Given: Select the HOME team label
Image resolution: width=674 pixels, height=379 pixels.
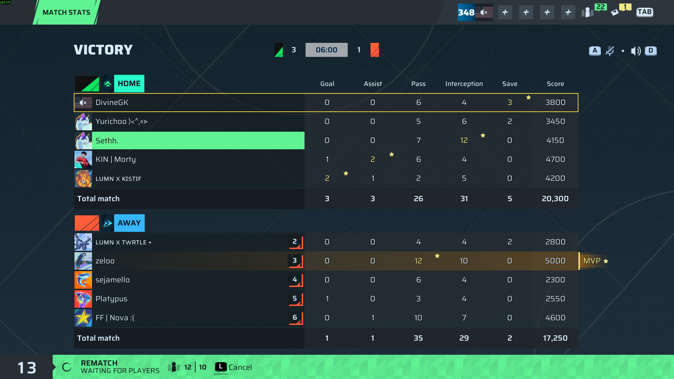Looking at the screenshot, I should pos(129,84).
